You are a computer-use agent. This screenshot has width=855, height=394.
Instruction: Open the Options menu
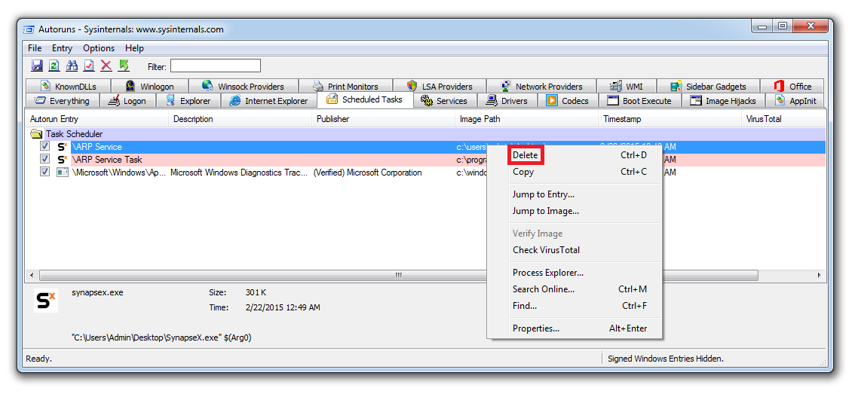[99, 48]
